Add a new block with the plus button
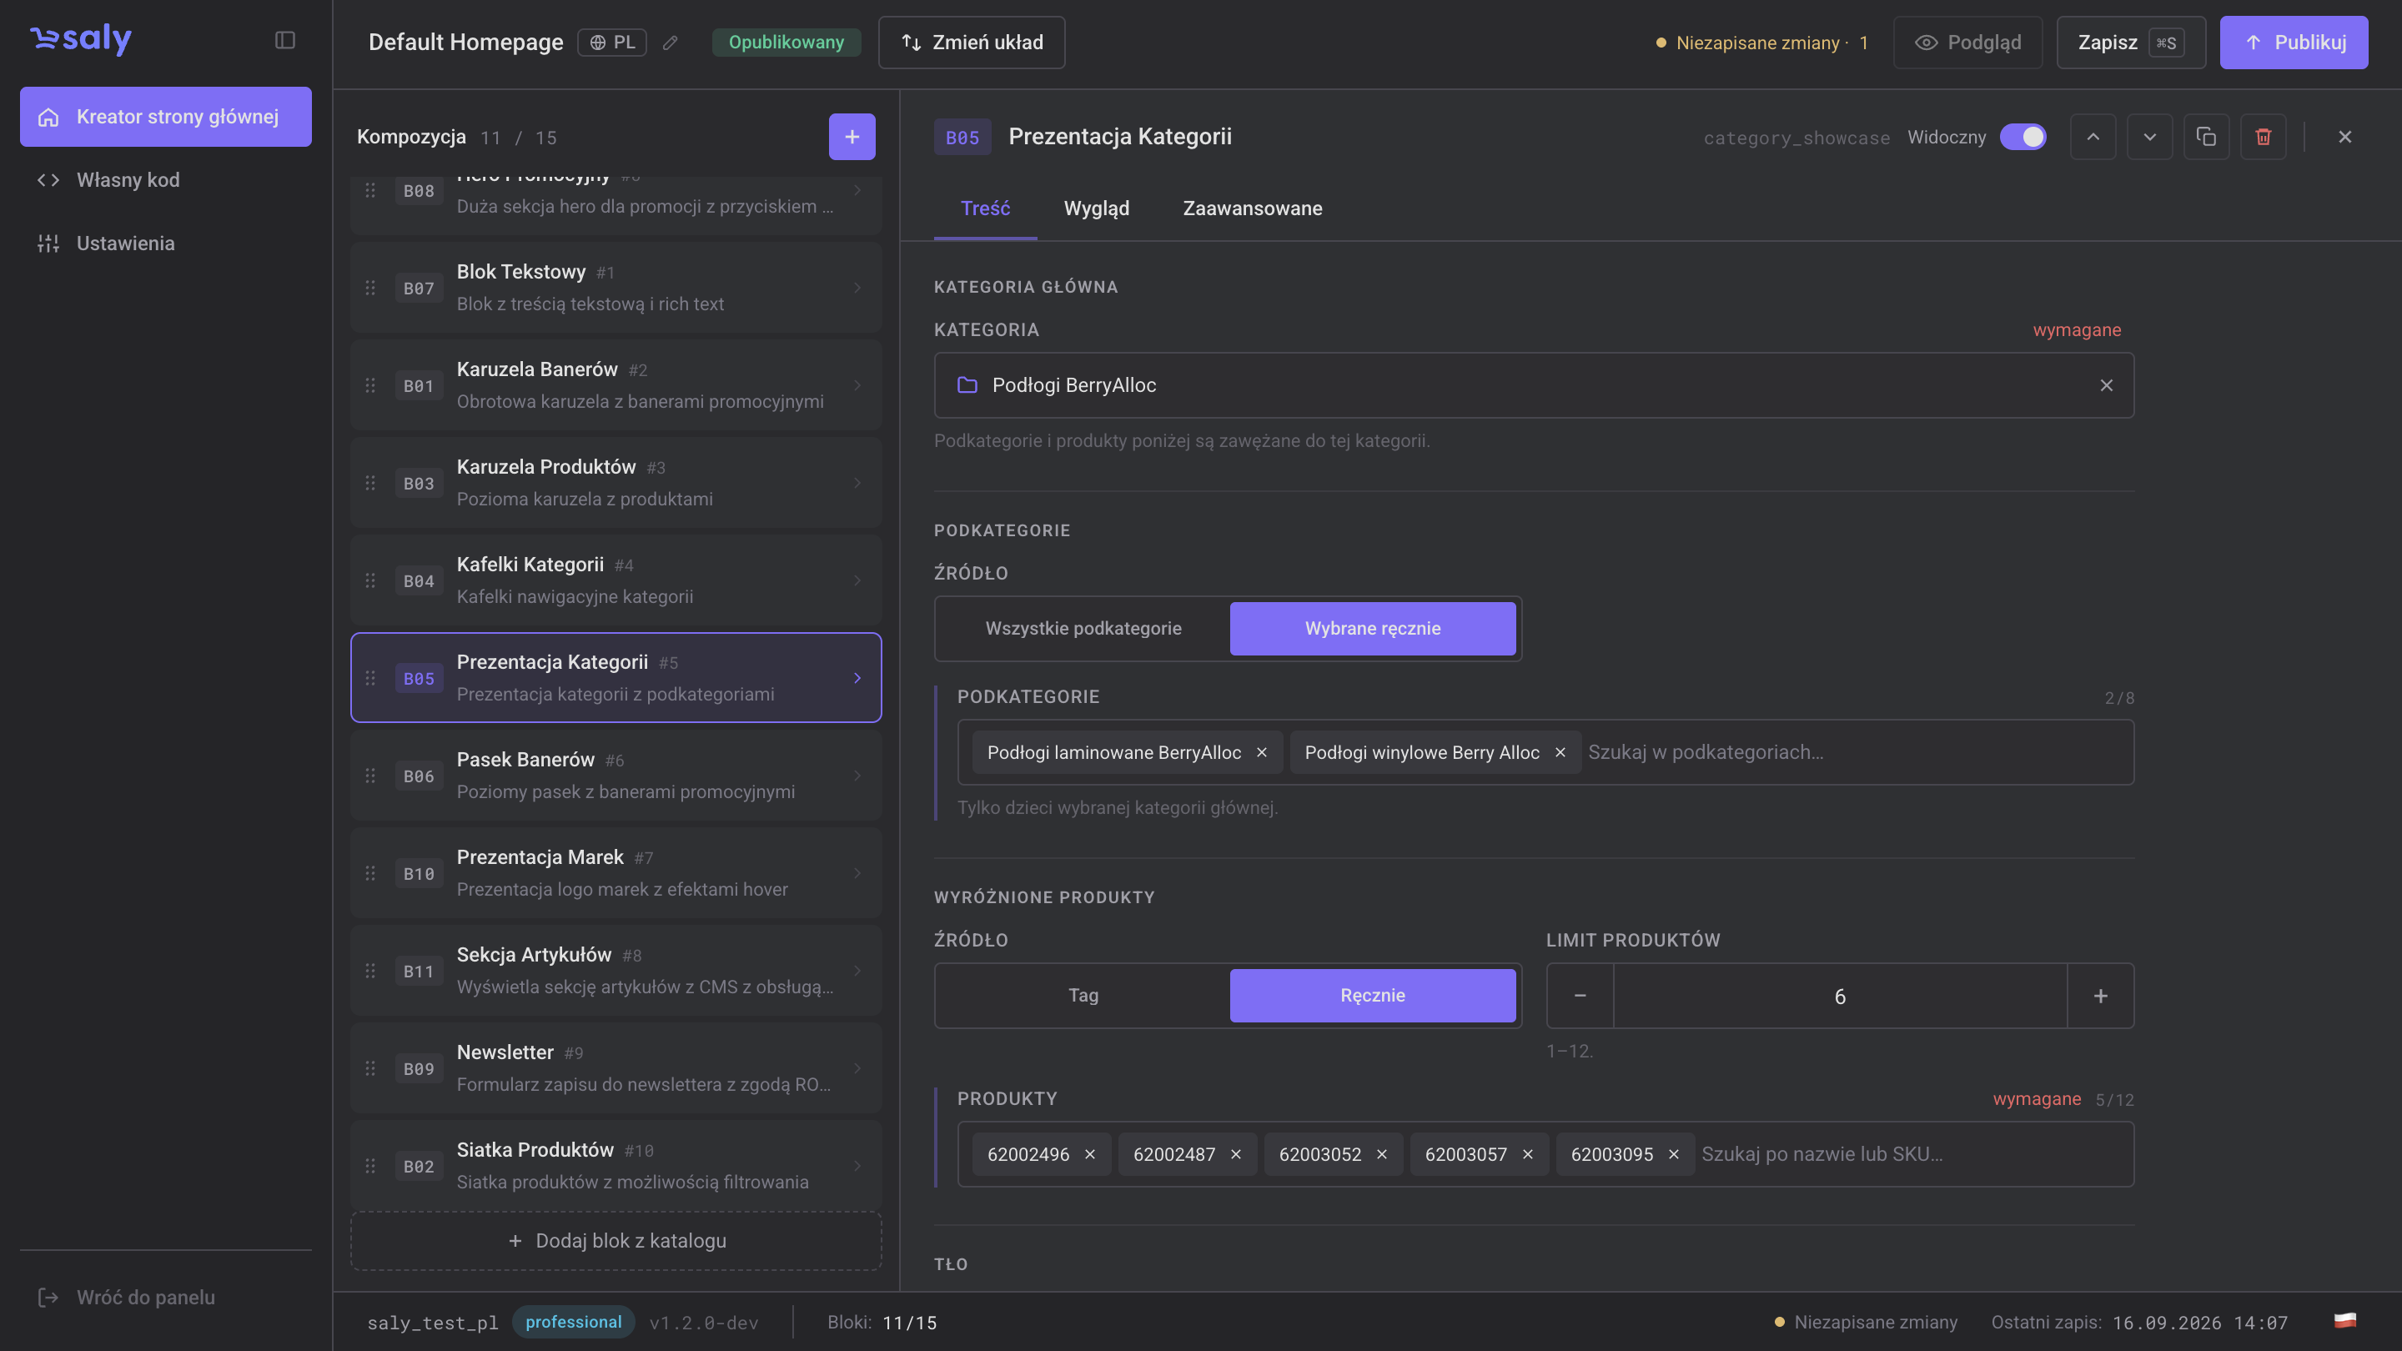 point(852,137)
